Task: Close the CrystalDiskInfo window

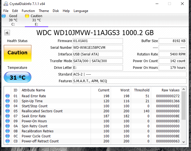Action: point(182,4)
